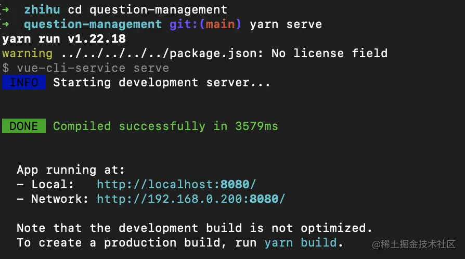Click the blue INFO badge
The image size is (465, 259).
tap(24, 82)
